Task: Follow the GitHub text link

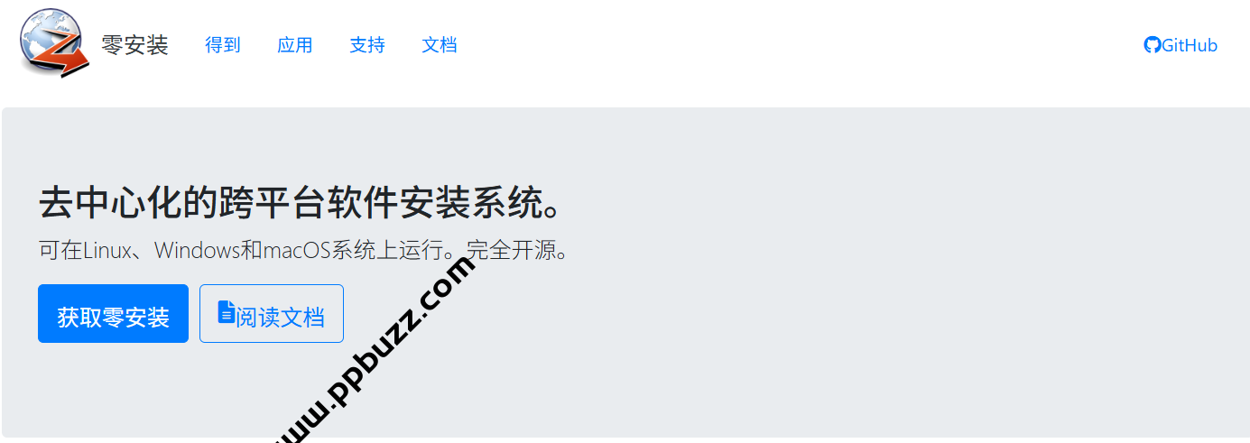Action: 1190,45
